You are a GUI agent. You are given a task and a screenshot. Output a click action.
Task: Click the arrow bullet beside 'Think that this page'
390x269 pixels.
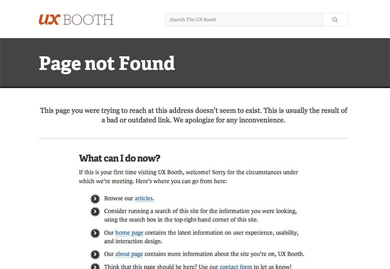click(x=95, y=266)
